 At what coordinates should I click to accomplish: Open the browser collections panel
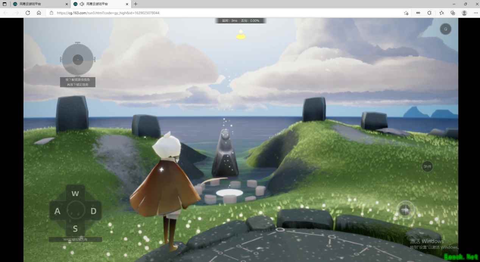(453, 13)
